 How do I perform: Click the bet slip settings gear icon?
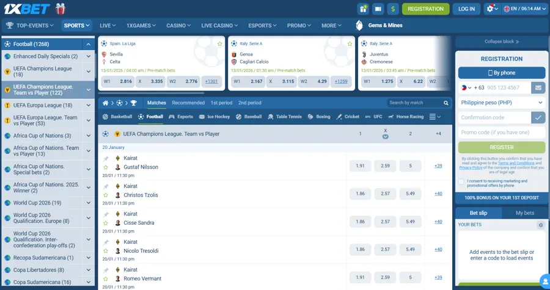tap(541, 225)
